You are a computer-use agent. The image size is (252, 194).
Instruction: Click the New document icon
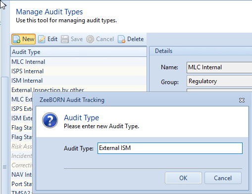point(17,39)
